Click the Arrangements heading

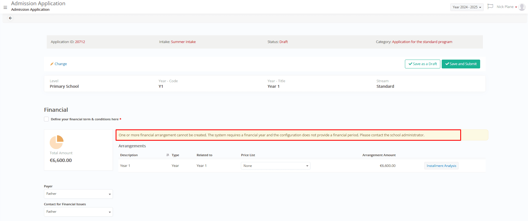pyautogui.click(x=132, y=146)
